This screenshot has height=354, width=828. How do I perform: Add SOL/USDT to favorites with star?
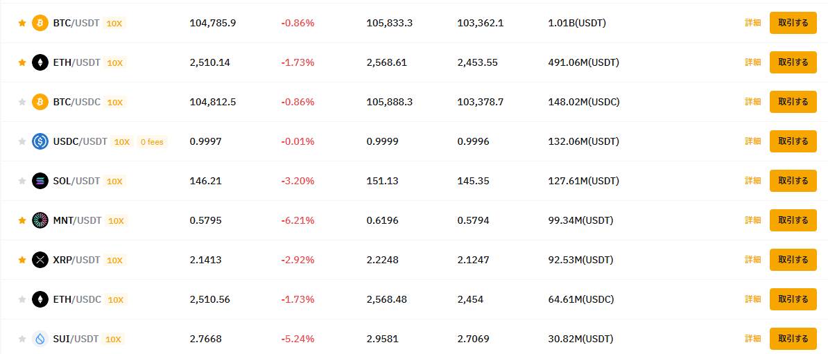click(x=22, y=181)
